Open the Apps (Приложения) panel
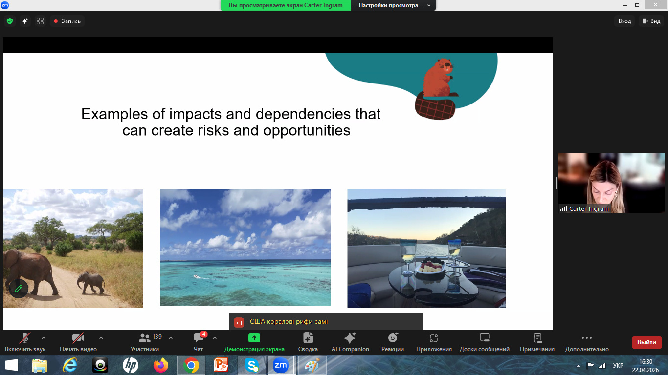This screenshot has width=668, height=375. [434, 341]
